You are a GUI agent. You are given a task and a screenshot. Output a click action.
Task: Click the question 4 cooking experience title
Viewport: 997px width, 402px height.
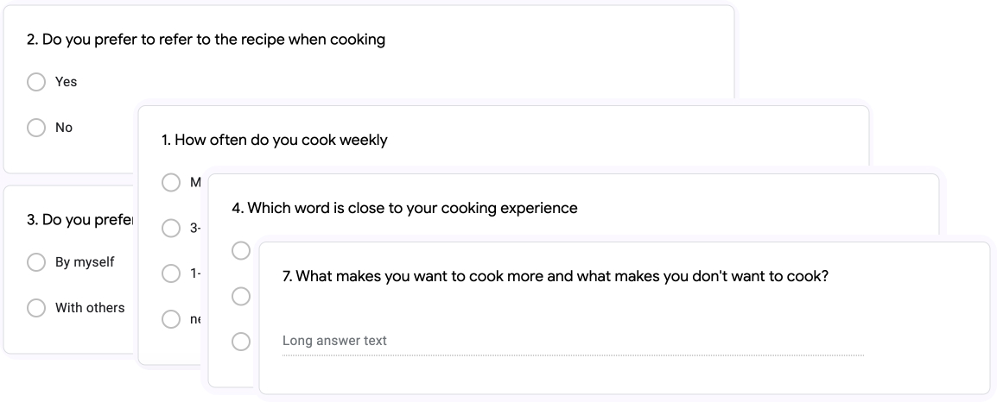click(x=404, y=208)
